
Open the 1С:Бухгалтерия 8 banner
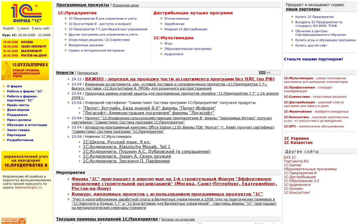(x=25, y=70)
